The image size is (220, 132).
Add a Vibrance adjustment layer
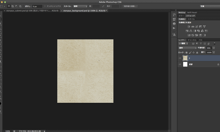click(205, 27)
